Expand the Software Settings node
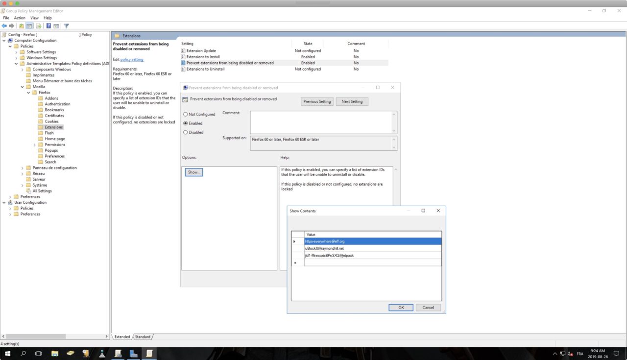This screenshot has width=627, height=360. (16, 52)
